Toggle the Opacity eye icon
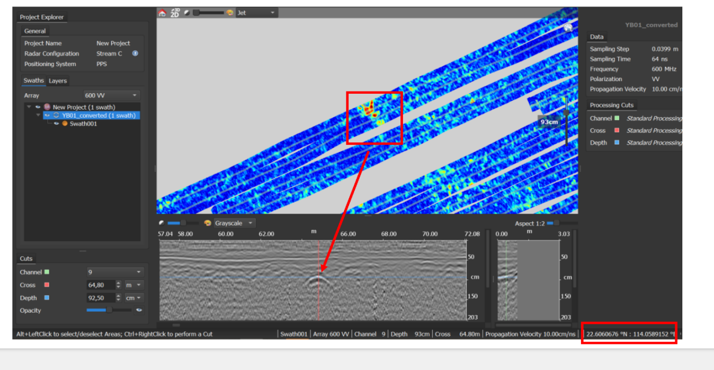Image resolution: width=714 pixels, height=370 pixels. (x=139, y=310)
